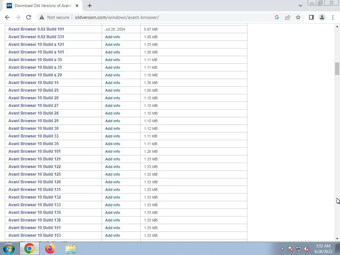Open Avant Browser 9.02 Build 331 link
The width and height of the screenshot is (340, 255).
[x=36, y=37]
